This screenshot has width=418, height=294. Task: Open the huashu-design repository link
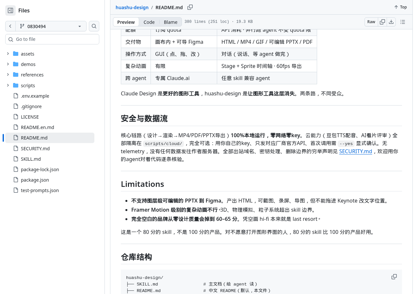click(x=132, y=7)
